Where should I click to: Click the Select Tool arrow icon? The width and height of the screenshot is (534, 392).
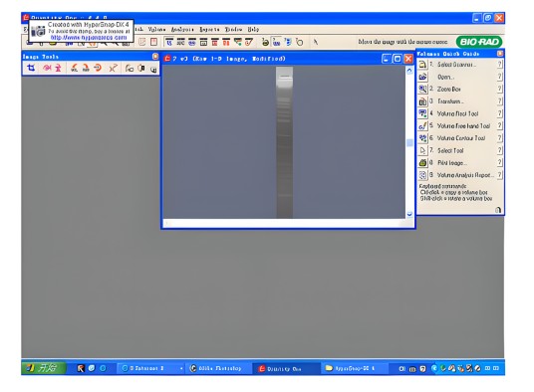pos(422,150)
